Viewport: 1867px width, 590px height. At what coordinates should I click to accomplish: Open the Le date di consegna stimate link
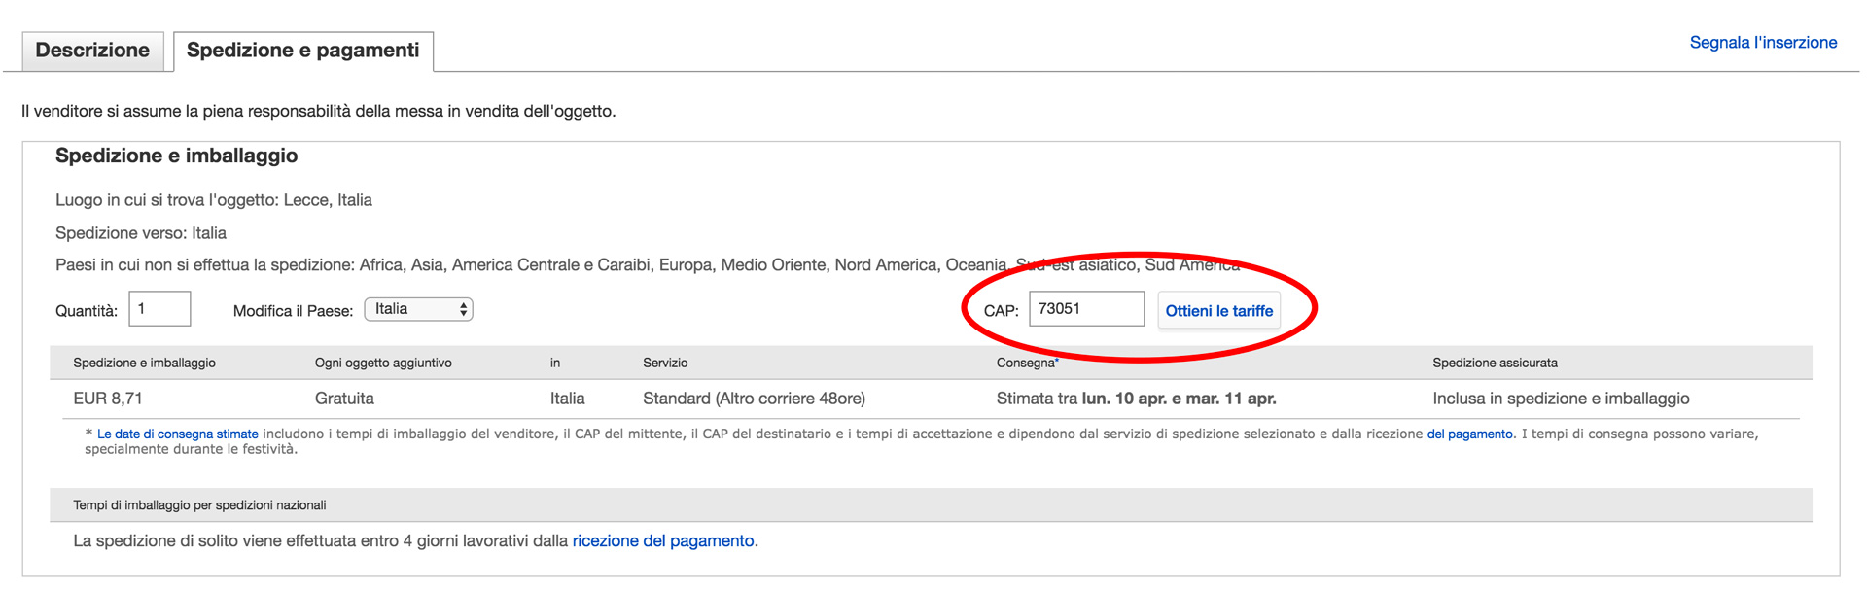click(178, 434)
